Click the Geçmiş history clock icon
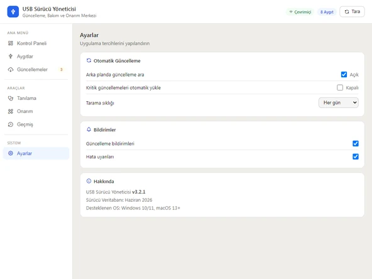372x279 pixels. pos(11,124)
